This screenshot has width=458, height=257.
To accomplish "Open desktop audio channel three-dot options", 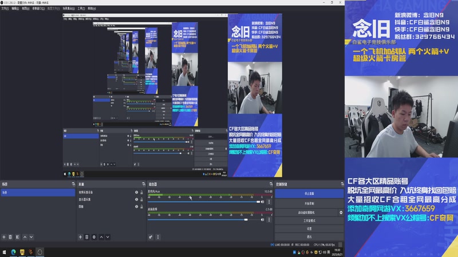I will click(x=269, y=219).
